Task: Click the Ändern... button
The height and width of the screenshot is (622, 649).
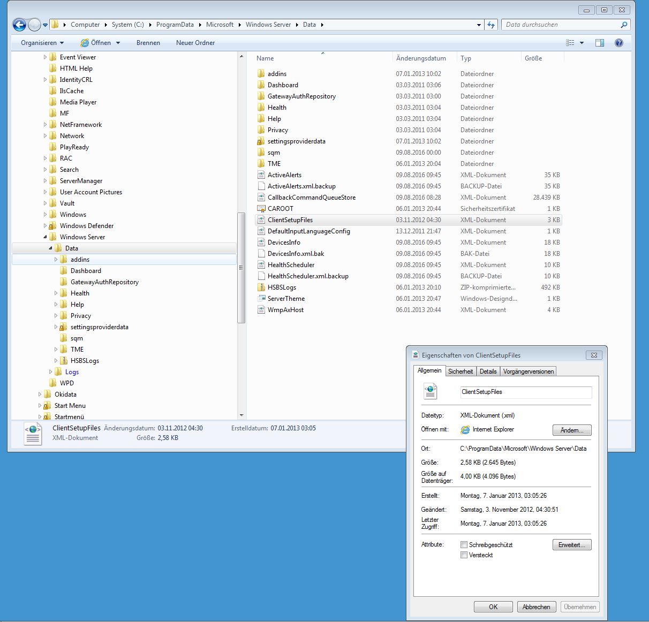Action: click(571, 430)
